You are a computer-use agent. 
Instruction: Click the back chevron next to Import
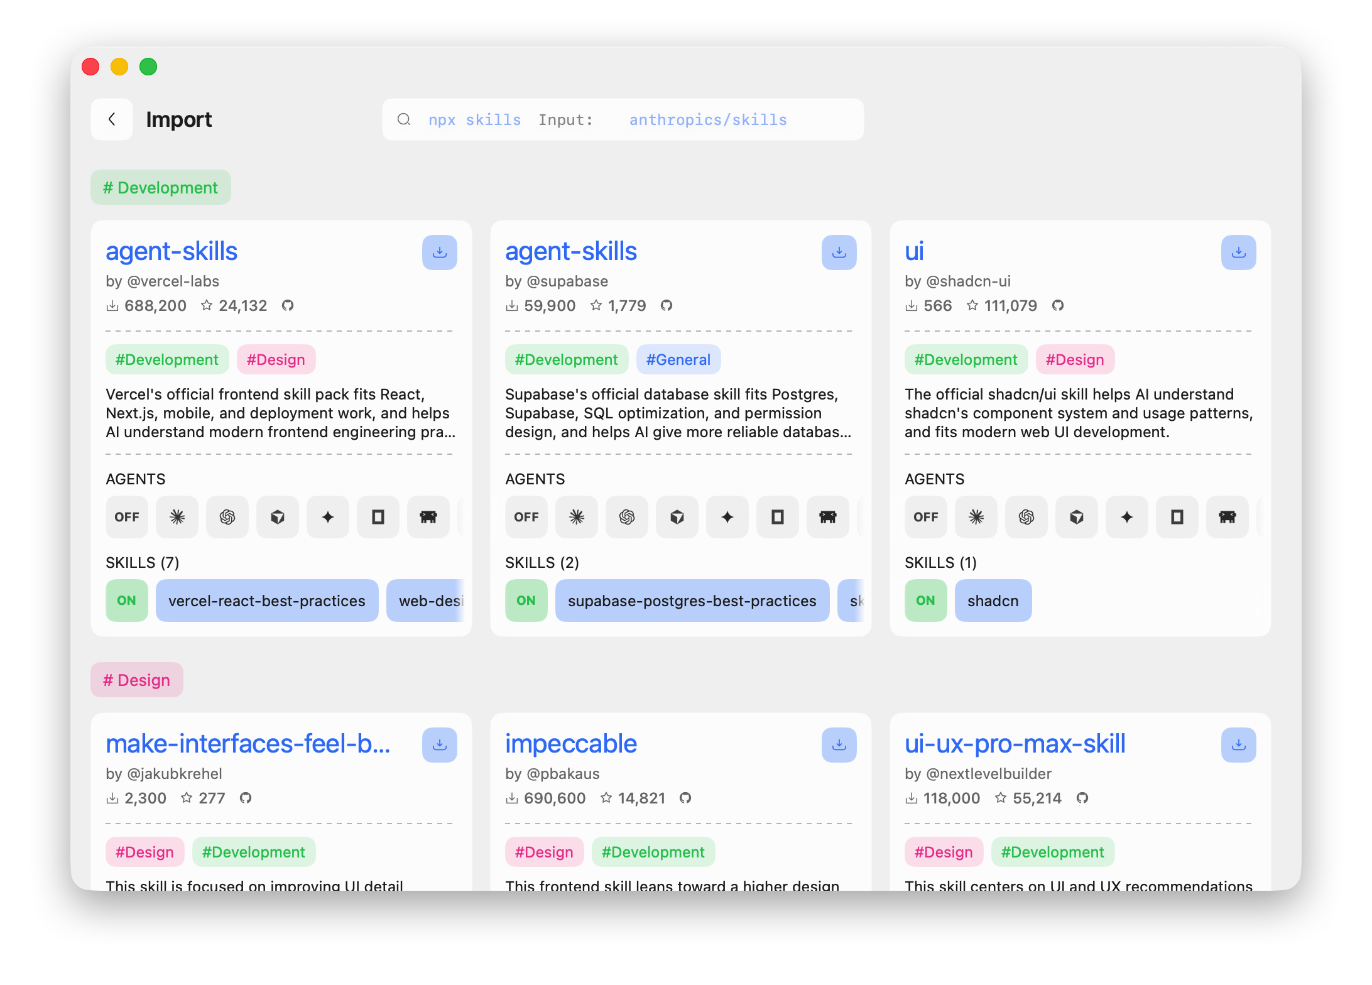(x=112, y=119)
